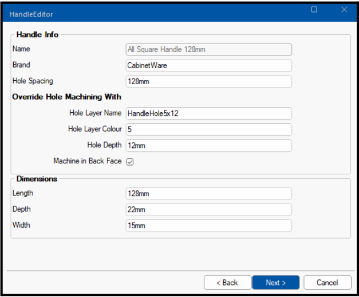Screen dimensions: 359x297
Task: Focus the Width field showing 15mm
Action: coord(209,226)
